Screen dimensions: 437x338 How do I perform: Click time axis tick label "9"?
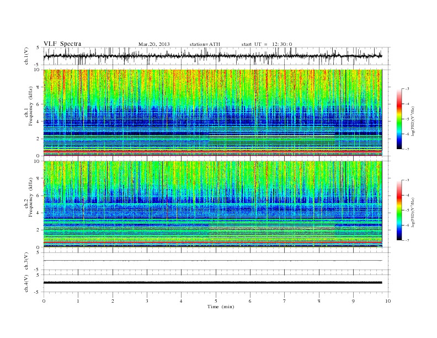pos(353,301)
